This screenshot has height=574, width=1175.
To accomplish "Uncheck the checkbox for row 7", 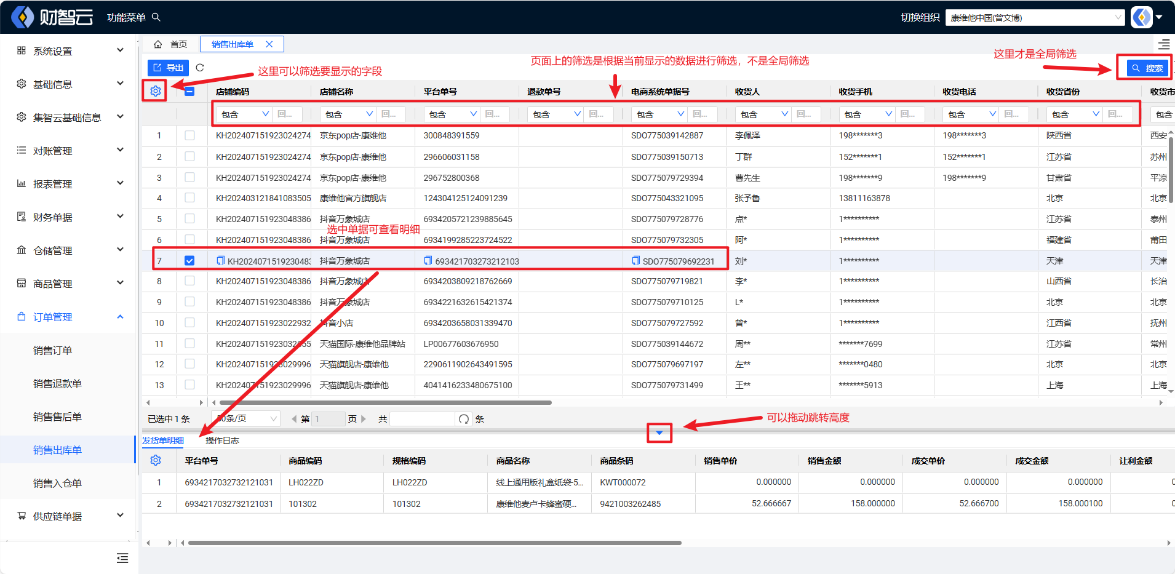I will click(189, 261).
